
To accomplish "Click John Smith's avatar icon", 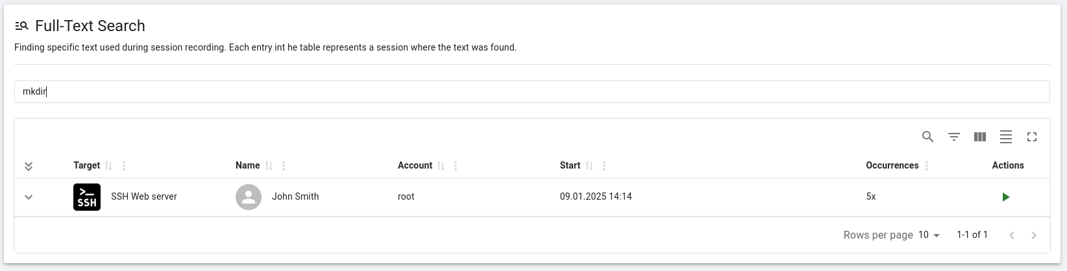I will [x=248, y=197].
